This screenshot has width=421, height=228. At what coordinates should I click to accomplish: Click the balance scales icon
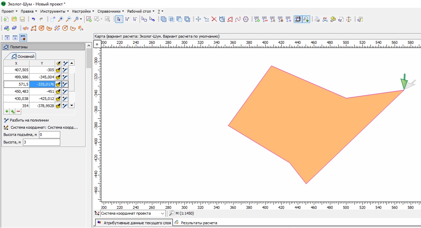348,19
